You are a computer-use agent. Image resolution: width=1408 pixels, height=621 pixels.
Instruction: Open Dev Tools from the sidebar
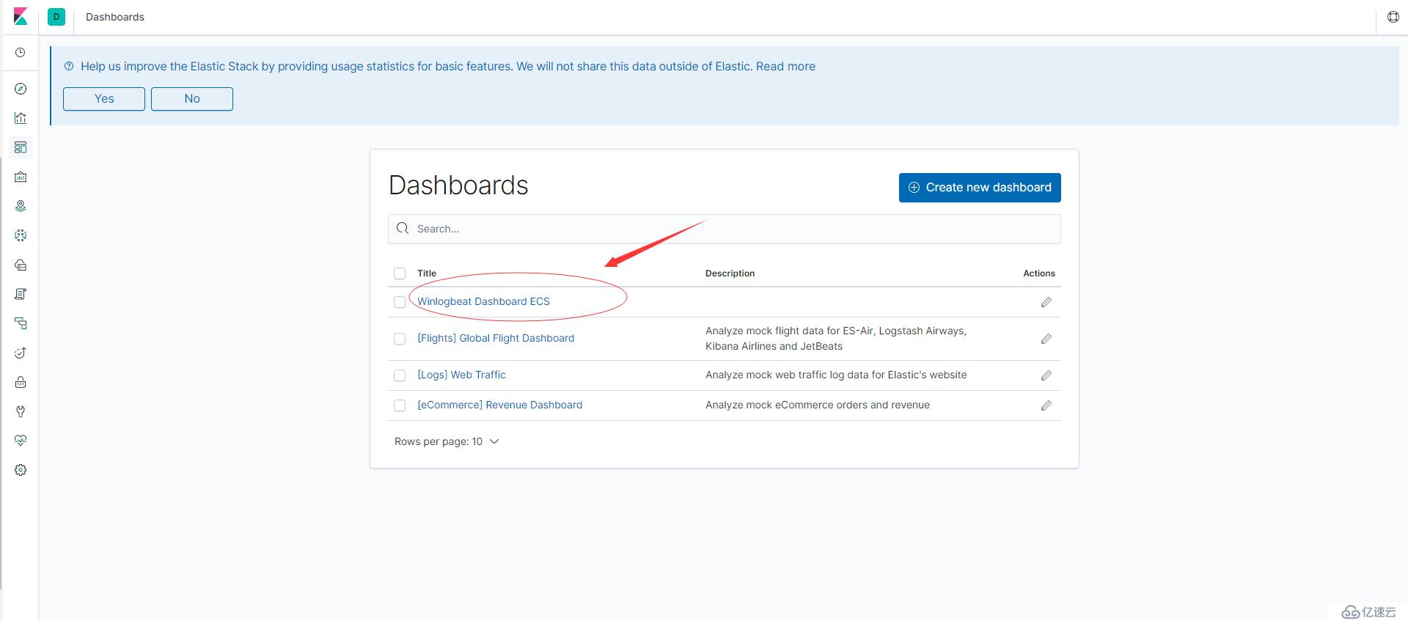tap(21, 411)
